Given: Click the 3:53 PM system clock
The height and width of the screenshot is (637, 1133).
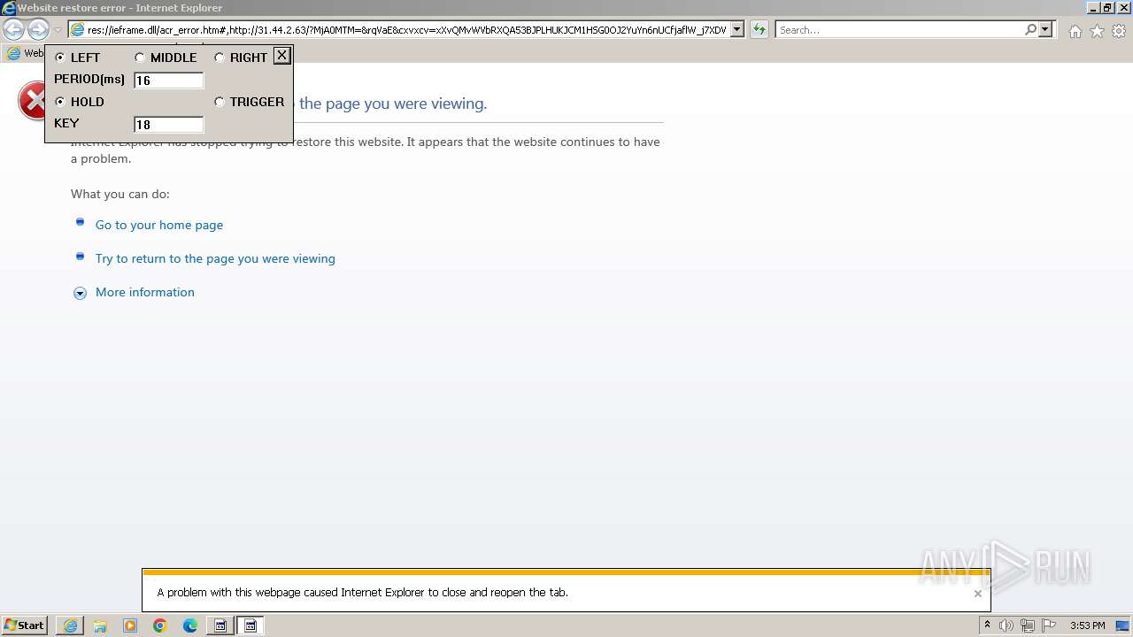Looking at the screenshot, I should pos(1087,625).
